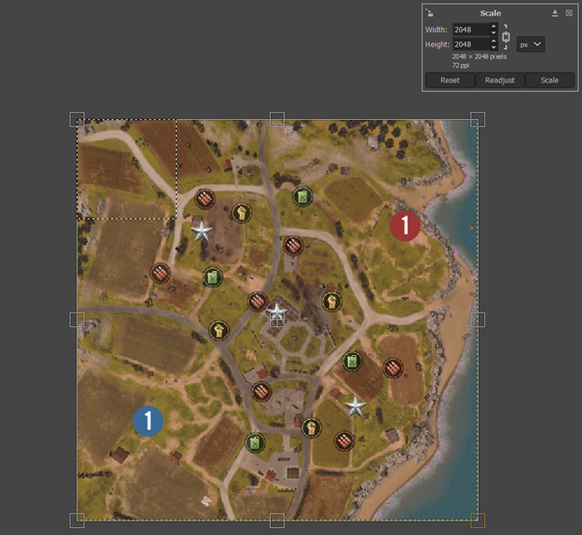The image size is (582, 535).
Task: Open the px unit dropdown
Action: [x=531, y=45]
